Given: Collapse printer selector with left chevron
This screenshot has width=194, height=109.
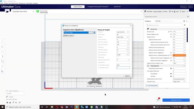Looking at the screenshot, I should coord(33,12).
